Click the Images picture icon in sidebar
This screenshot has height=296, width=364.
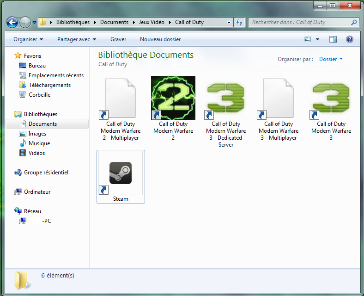point(23,134)
